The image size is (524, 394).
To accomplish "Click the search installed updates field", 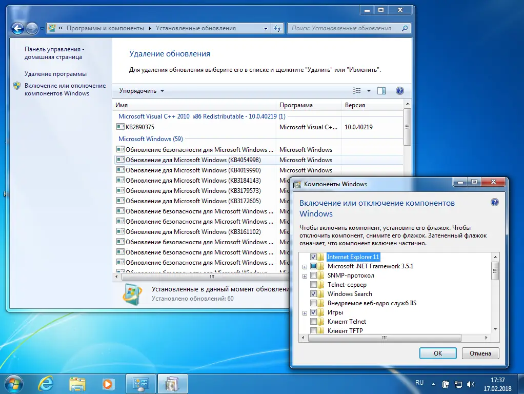I will point(344,28).
